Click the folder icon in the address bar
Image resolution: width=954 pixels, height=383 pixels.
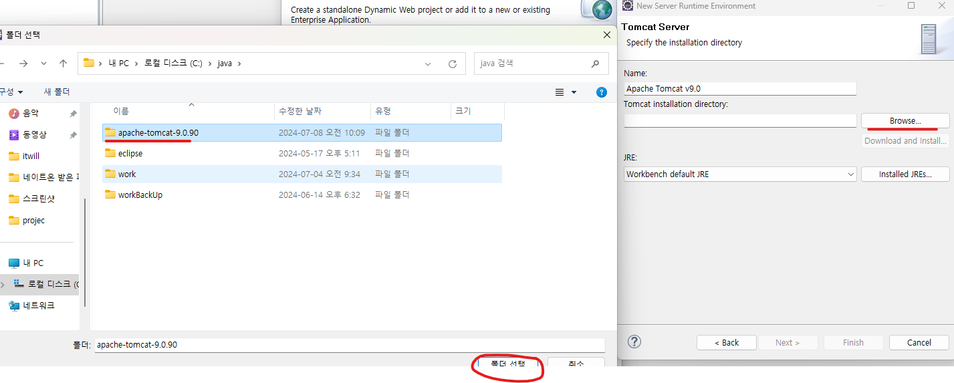[89, 63]
